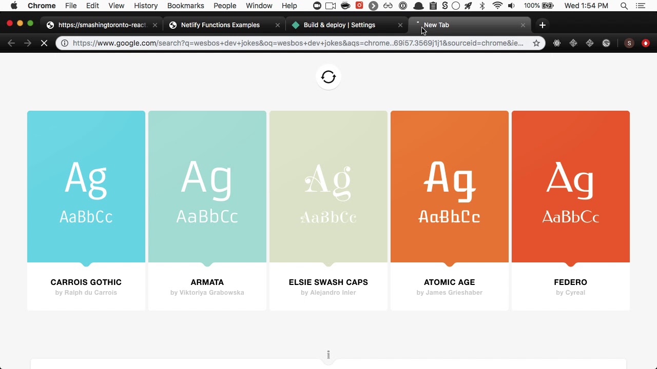The height and width of the screenshot is (369, 657).
Task: Open macOS Spotlight search icon
Action: 624,6
